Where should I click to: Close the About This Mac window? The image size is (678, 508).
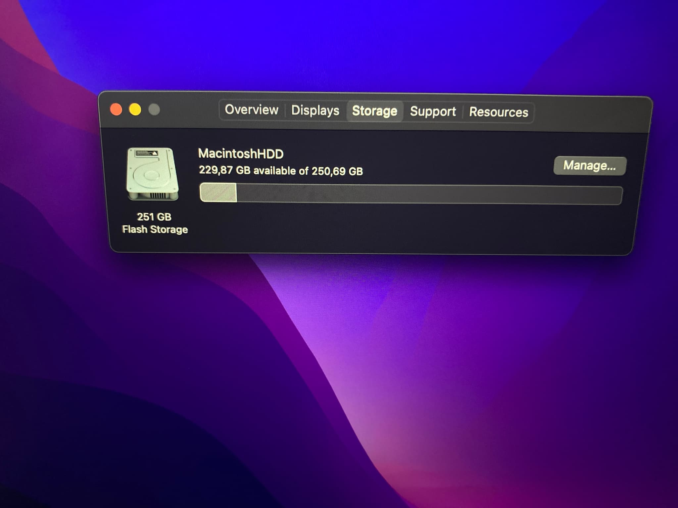[x=116, y=109]
